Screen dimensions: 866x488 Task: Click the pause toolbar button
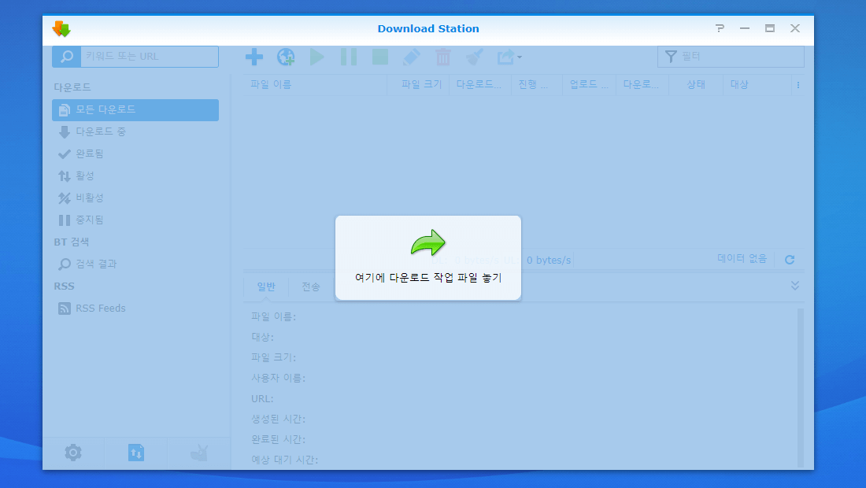(349, 57)
